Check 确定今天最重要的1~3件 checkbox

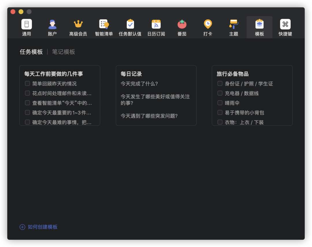[27, 113]
